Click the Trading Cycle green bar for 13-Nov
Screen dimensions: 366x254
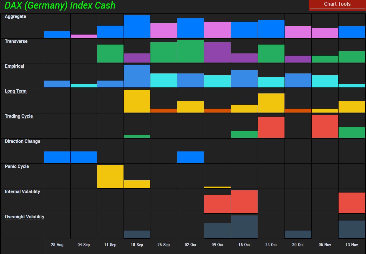352,132
